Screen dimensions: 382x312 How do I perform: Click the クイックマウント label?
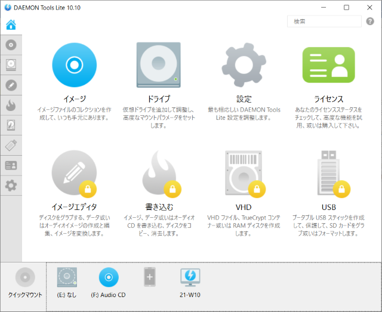[25, 295]
